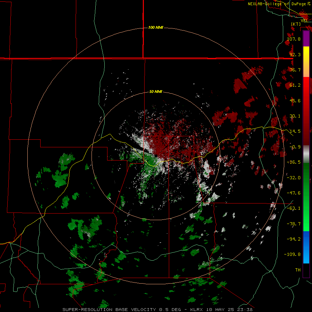Click the -16.5 velocity scale value
The width and height of the screenshot is (312, 312).
pos(294,162)
